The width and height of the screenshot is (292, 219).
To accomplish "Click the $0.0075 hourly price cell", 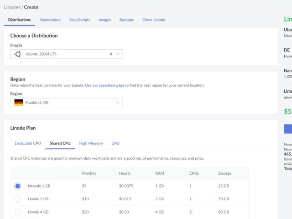I will (126, 186).
